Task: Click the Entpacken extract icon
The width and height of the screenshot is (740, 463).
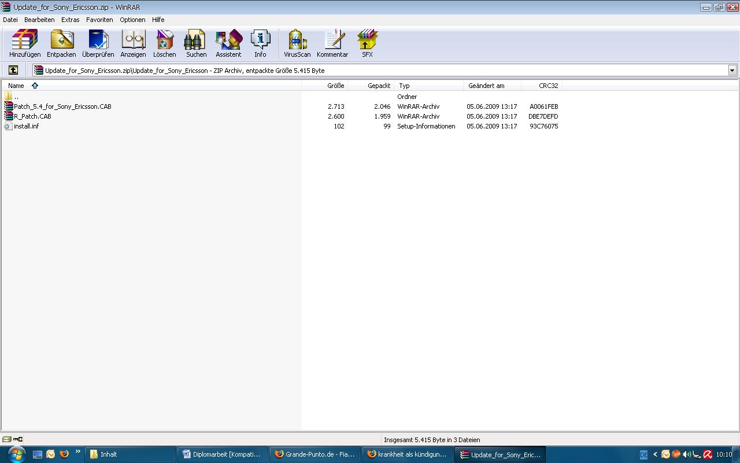Action: click(61, 44)
